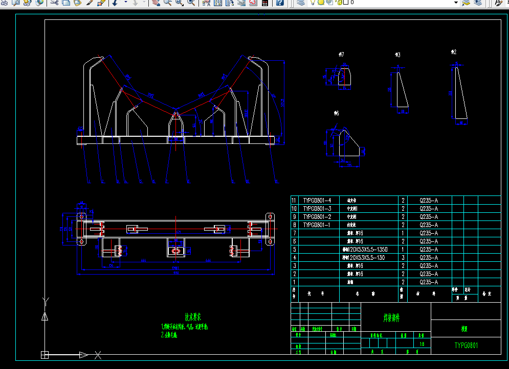This screenshot has width=509, height=369.
Task: Open the Properties palette icon
Action: point(206,3)
